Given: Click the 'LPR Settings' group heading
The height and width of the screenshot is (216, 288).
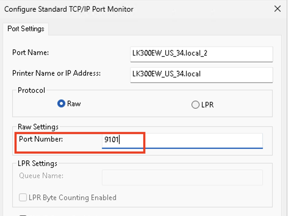Looking at the screenshot, I should click(38, 164).
